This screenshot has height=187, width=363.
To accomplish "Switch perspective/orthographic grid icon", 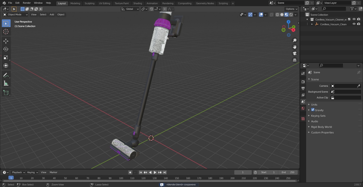I will (294, 60).
